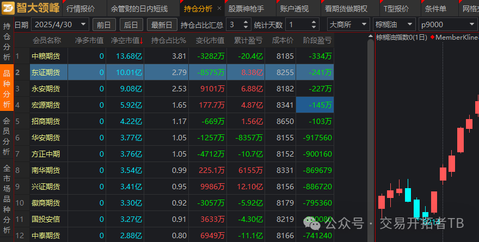The height and width of the screenshot is (242, 479).
Task: Select 品种分析 in left sidebar
Action: coord(7,88)
